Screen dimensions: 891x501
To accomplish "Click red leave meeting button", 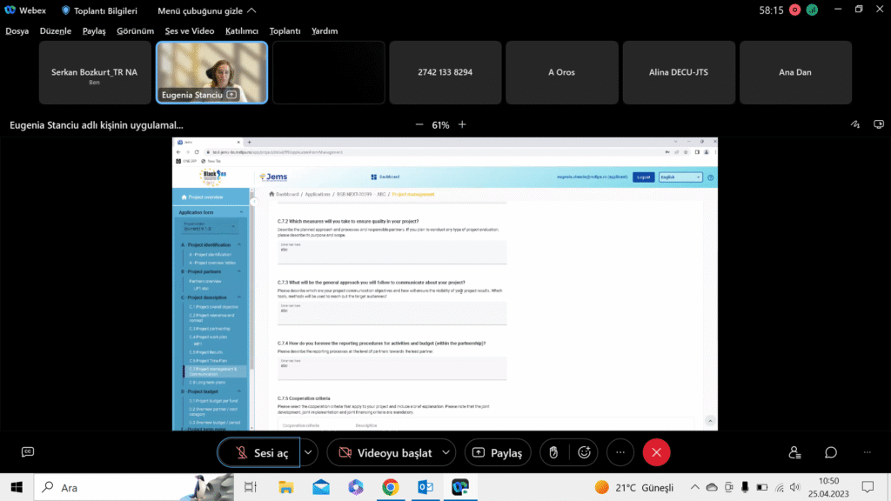I will 656,452.
